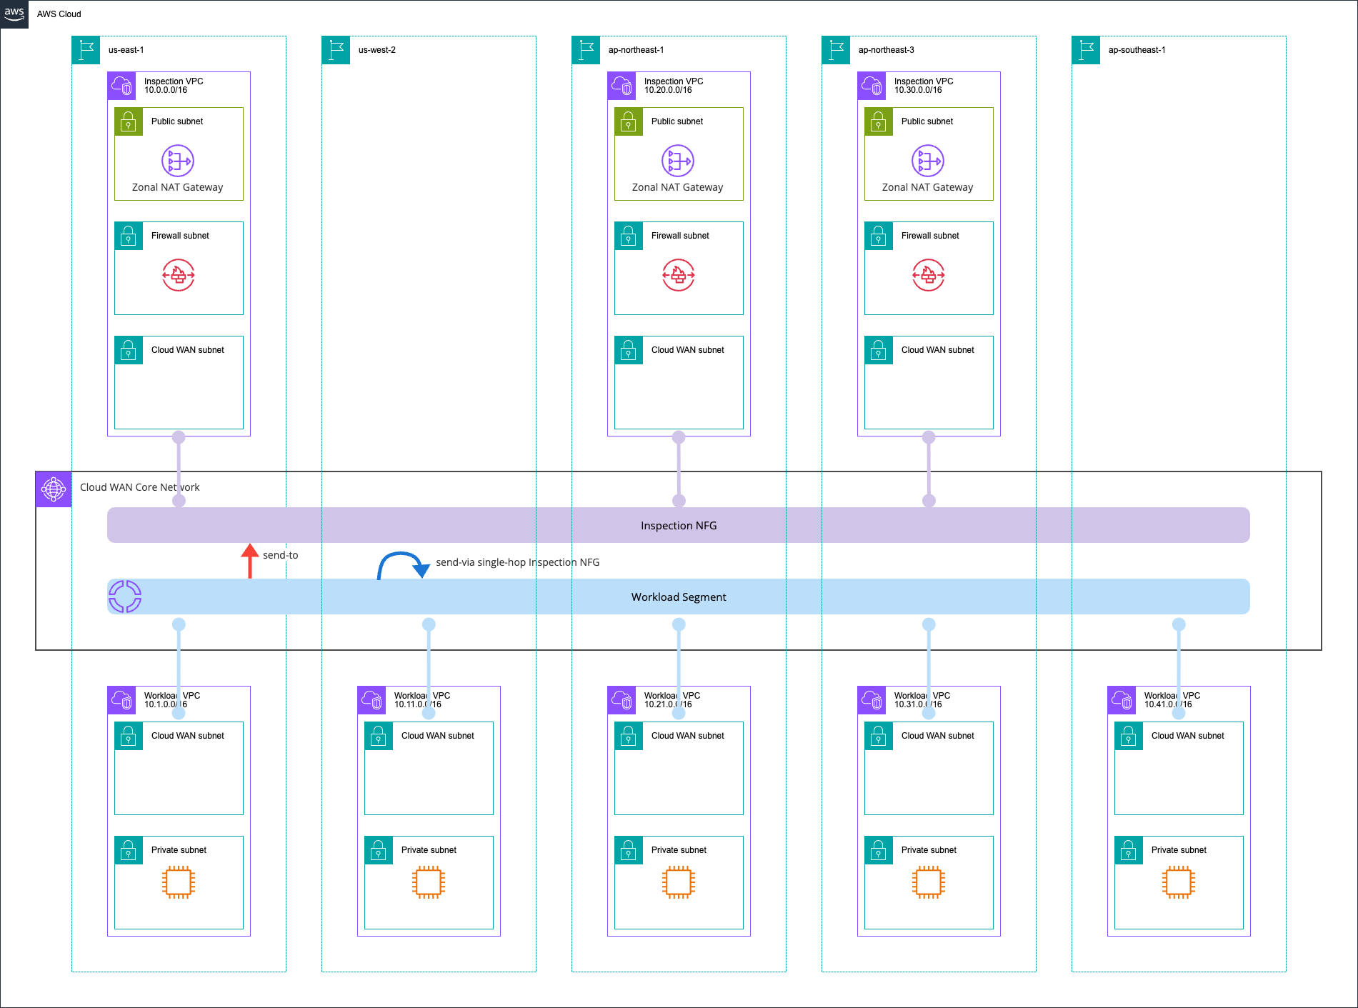Click the EC2 instance chip in us-west-2
This screenshot has width=1358, height=1008.
429,882
